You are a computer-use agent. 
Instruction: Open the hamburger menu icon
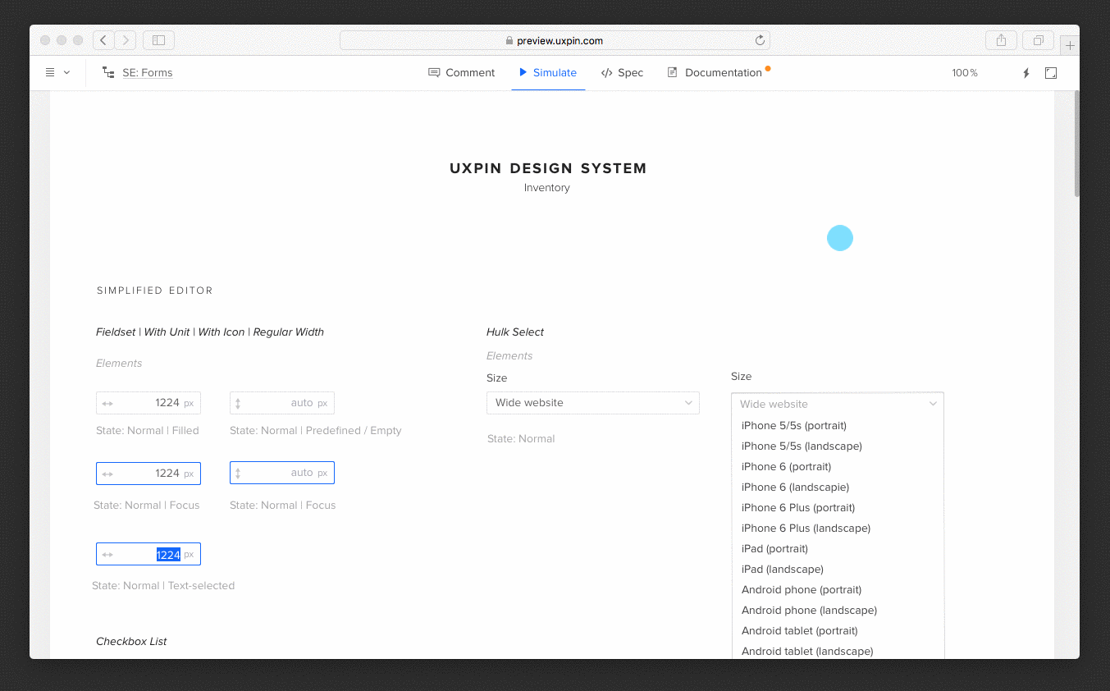point(50,72)
